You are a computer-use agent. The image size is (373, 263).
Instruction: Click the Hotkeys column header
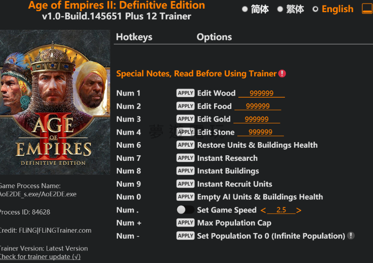[x=134, y=37]
